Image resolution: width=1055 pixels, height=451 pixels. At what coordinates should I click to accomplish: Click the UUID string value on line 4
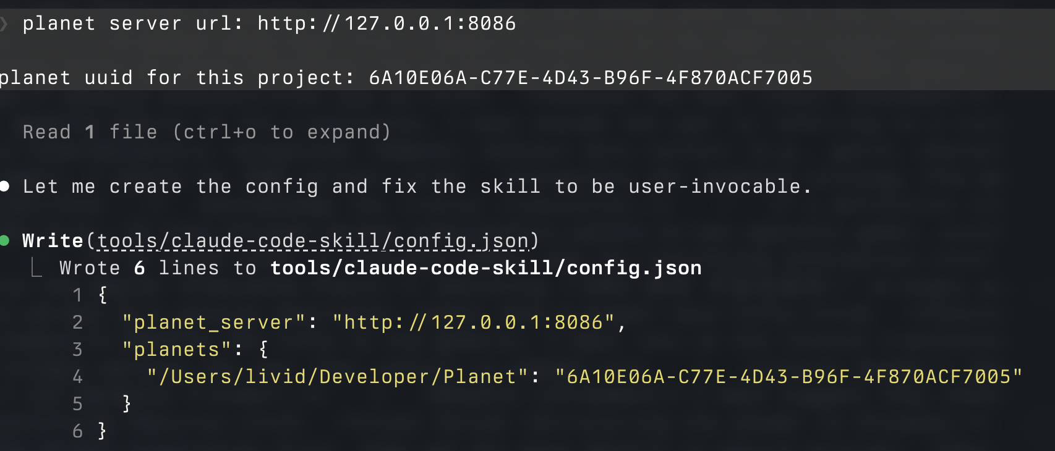pos(788,377)
